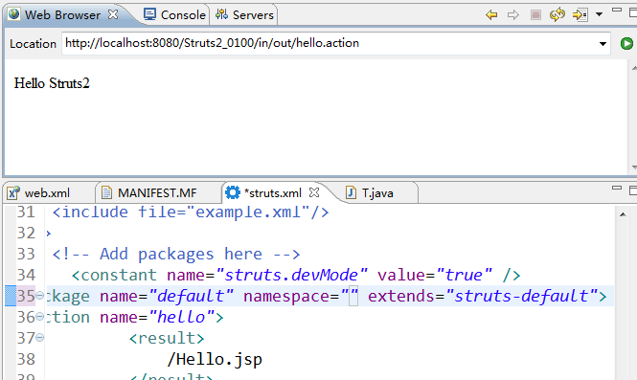Click the MANIFEST.MF file icon
The image size is (637, 380).
[106, 192]
